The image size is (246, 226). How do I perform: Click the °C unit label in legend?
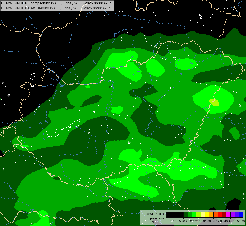point(154,222)
